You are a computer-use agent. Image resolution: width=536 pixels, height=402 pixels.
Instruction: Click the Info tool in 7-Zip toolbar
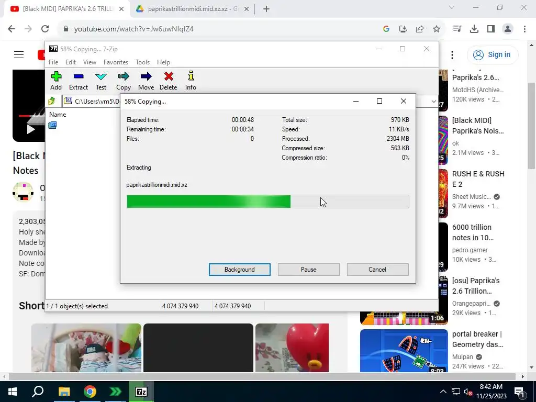coord(191,81)
